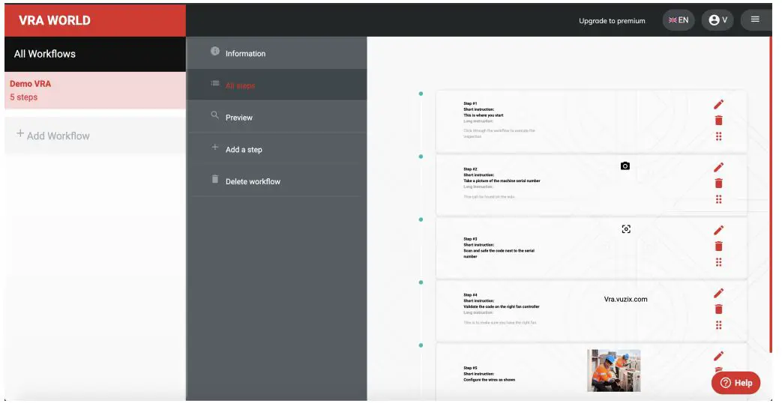Click the Add Workflow button

(95, 135)
